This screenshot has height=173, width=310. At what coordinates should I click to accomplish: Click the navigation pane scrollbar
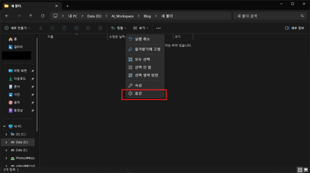(x=37, y=85)
